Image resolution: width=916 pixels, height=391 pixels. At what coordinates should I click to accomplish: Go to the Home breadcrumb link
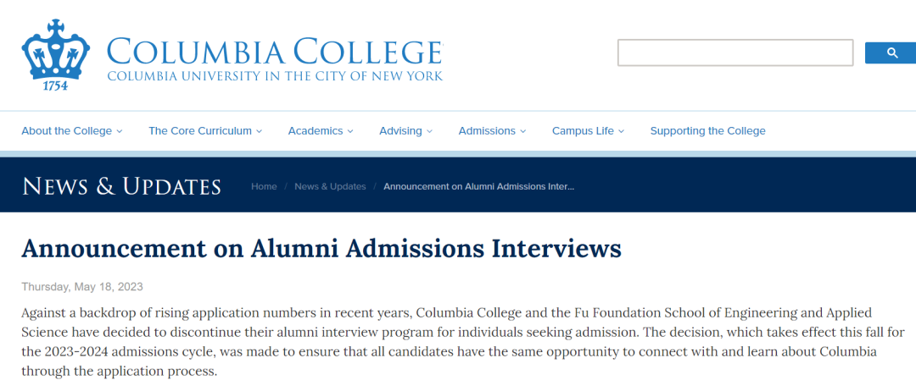264,186
